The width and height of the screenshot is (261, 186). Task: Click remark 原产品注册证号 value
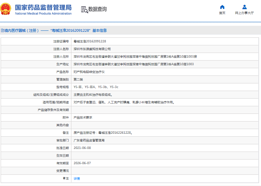(103, 133)
